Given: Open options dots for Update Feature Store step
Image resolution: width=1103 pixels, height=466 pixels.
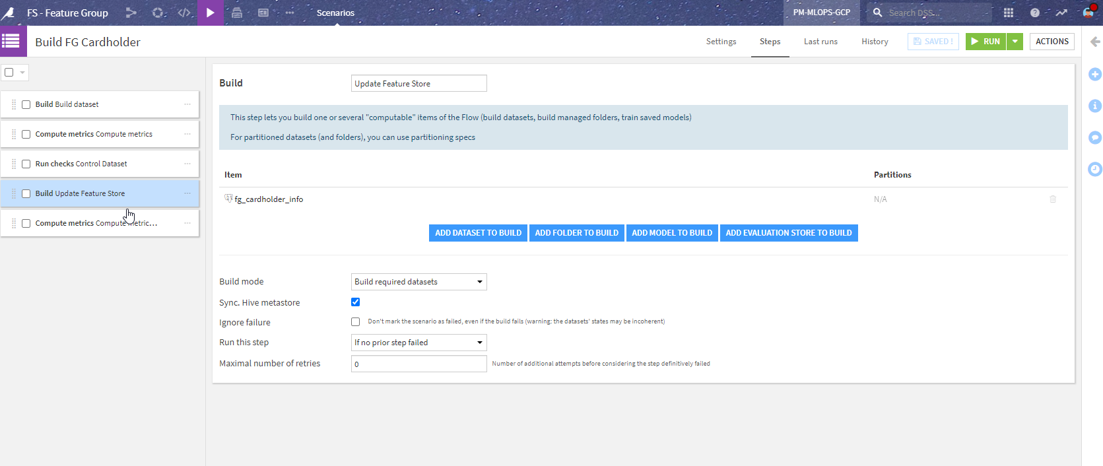Looking at the screenshot, I should (187, 193).
